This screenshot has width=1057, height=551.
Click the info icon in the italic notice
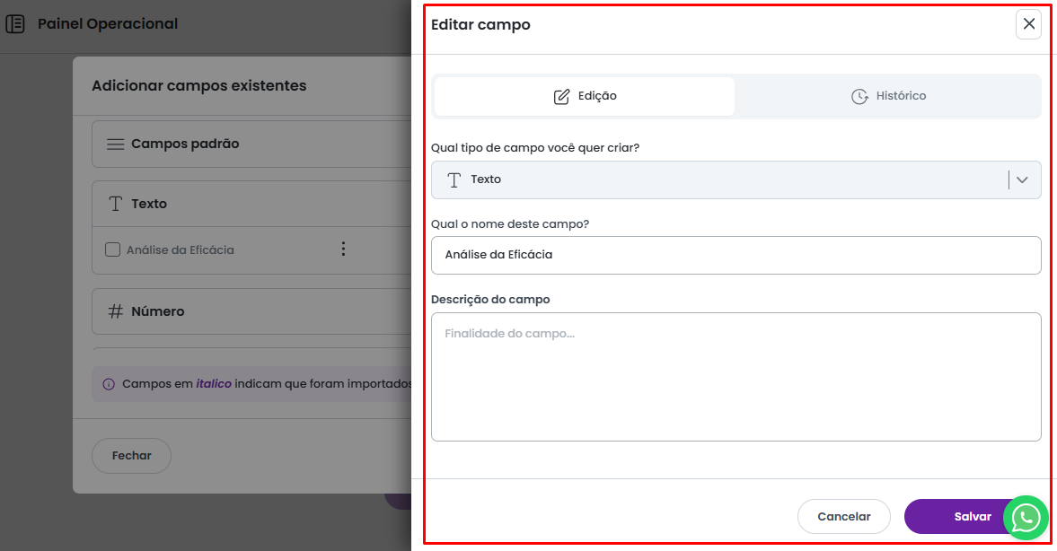click(109, 384)
